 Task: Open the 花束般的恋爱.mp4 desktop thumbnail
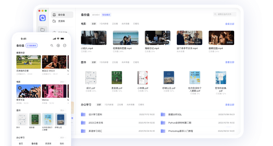pos(126,38)
